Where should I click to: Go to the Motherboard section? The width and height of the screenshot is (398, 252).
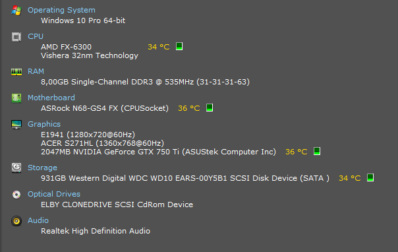[x=51, y=98]
